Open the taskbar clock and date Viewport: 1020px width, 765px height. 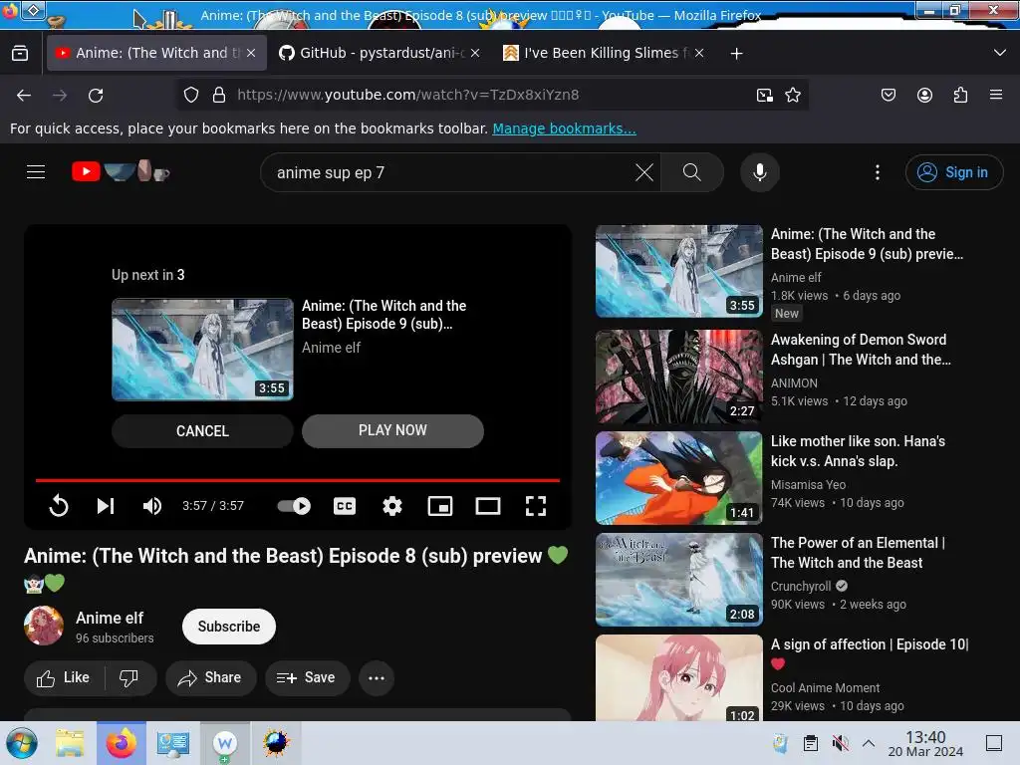(x=925, y=744)
